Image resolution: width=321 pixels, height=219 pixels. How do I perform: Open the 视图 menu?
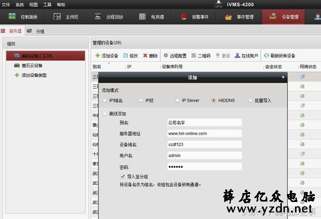tap(33, 4)
